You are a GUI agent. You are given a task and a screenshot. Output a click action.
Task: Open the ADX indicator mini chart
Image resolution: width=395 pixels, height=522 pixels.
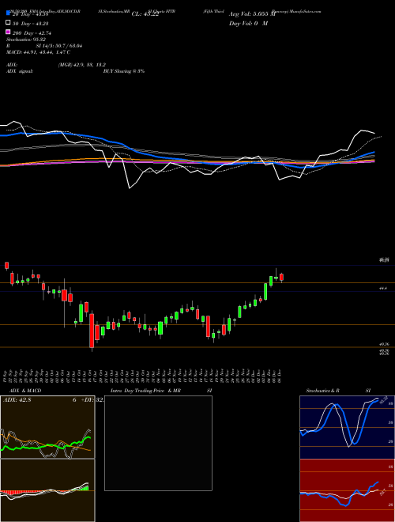47,427
